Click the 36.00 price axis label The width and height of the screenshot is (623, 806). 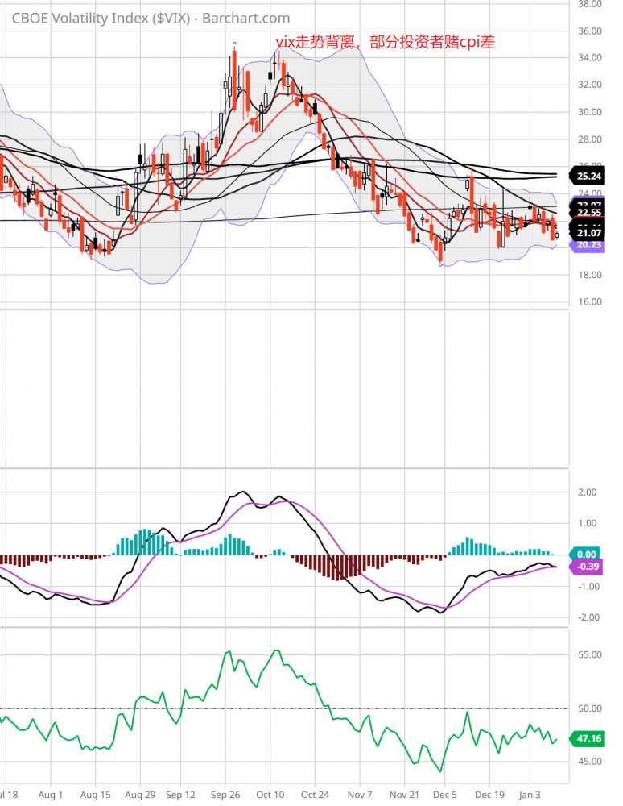point(591,31)
